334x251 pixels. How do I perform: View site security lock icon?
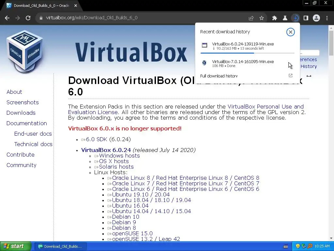pos(41,18)
